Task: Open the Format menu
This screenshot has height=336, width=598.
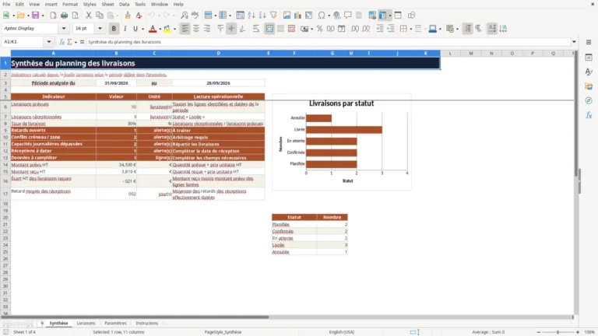Action: tap(70, 4)
